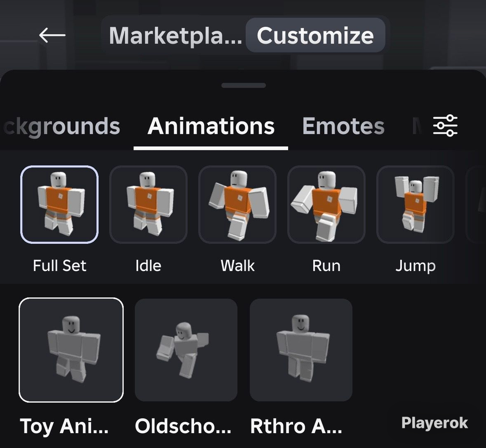Select the Animations category tab
The image size is (486, 448).
click(211, 126)
